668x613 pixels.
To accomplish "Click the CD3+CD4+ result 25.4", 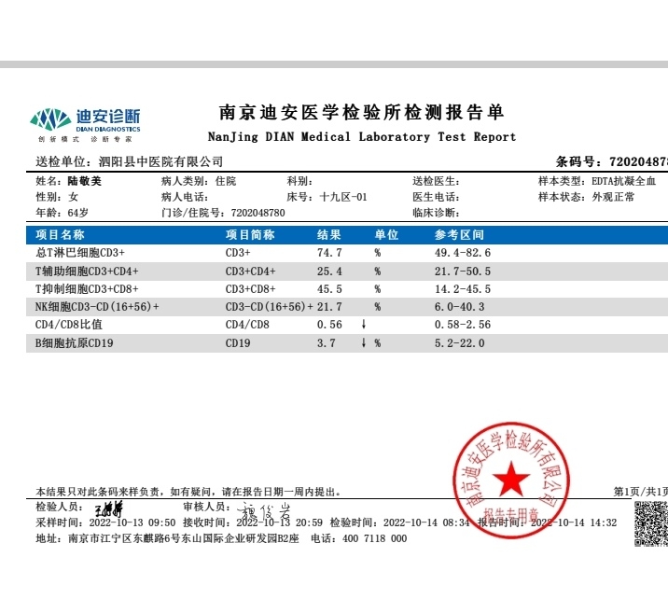I will pos(329,271).
